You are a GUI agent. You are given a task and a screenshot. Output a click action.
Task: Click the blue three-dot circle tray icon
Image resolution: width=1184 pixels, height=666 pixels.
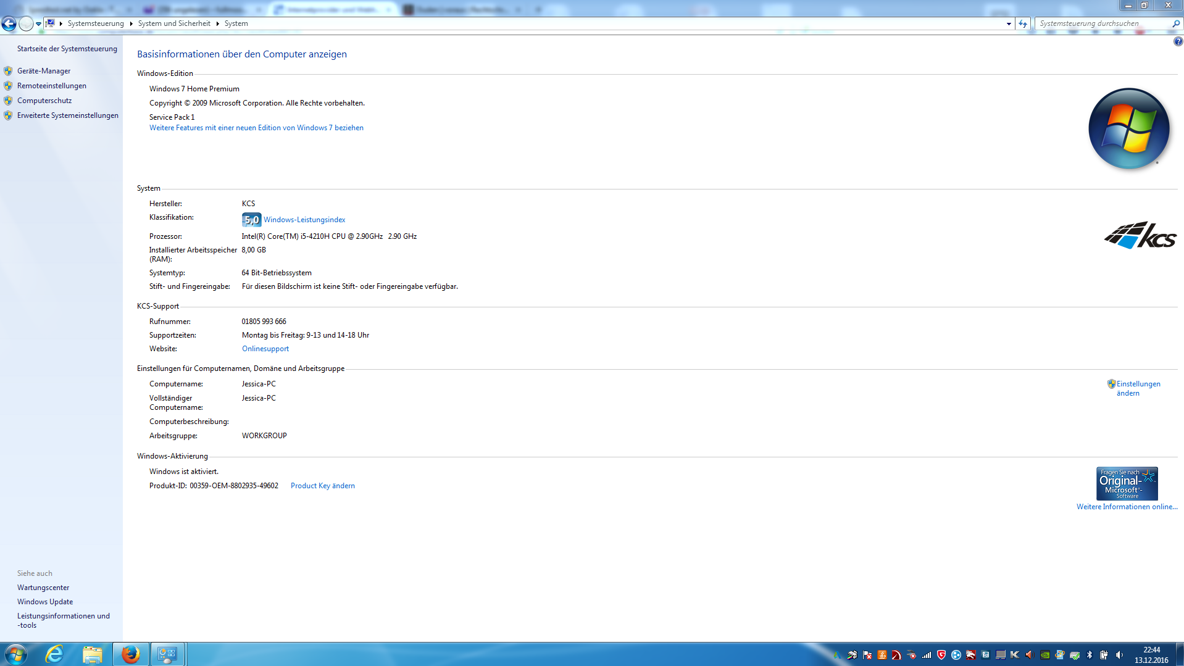[x=956, y=655]
